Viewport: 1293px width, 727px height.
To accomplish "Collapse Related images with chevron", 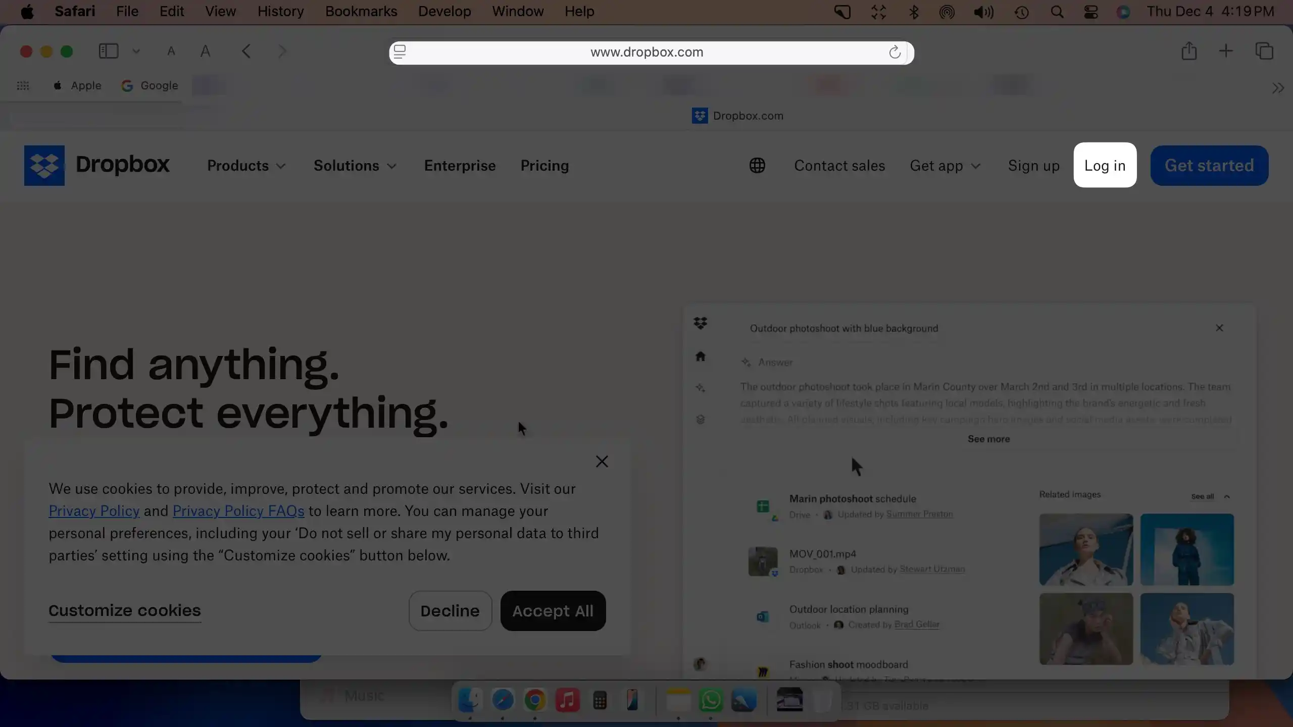I will [x=1227, y=496].
